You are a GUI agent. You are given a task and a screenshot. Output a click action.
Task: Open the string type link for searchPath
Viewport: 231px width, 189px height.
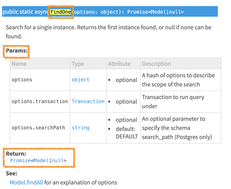pyautogui.click(x=81, y=128)
